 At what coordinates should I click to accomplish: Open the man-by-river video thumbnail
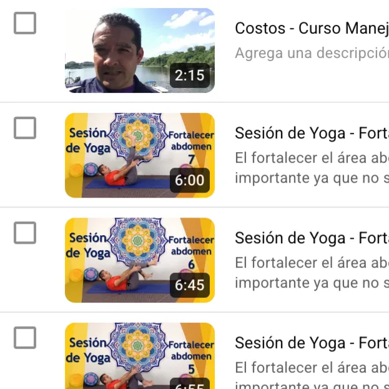tap(140, 50)
